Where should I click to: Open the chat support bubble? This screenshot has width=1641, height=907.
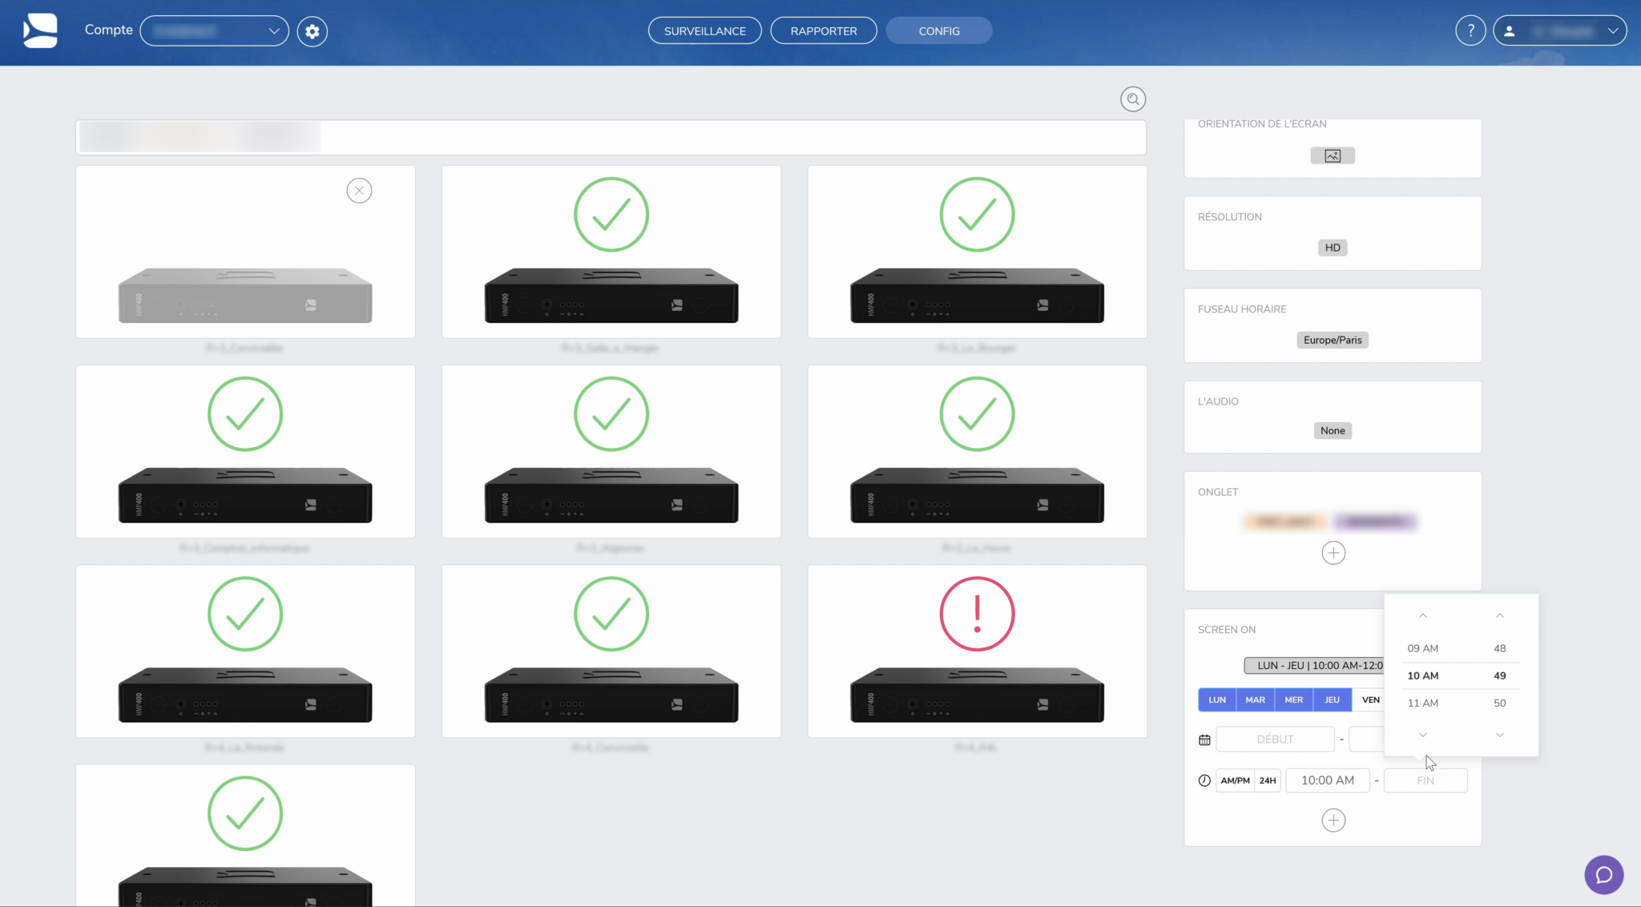click(1603, 874)
